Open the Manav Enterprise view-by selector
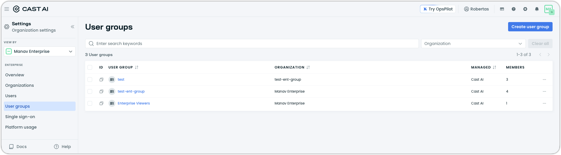Image resolution: width=561 pixels, height=155 pixels. point(40,51)
